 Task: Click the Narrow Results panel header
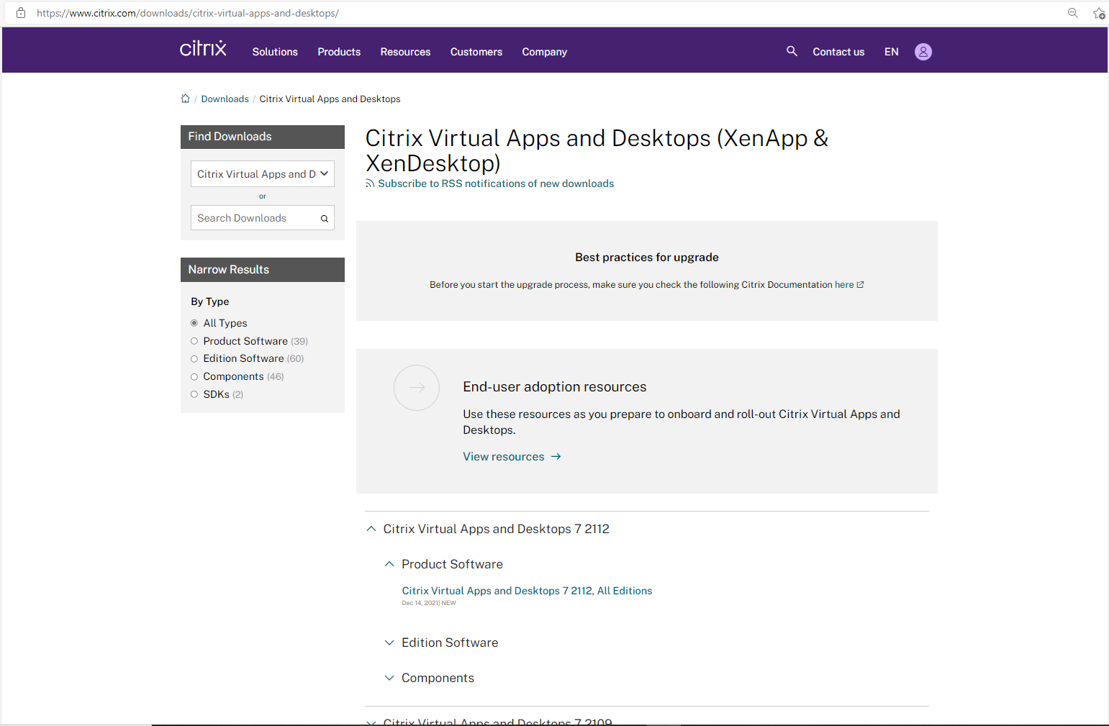263,270
